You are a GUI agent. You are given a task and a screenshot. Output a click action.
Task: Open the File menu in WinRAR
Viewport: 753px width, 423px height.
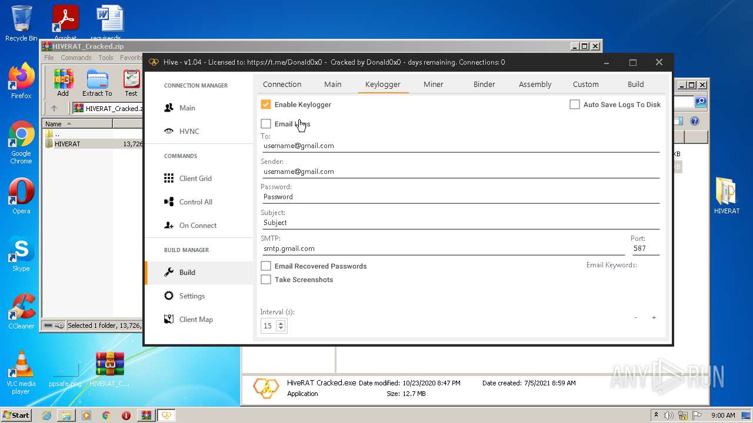tap(49, 58)
